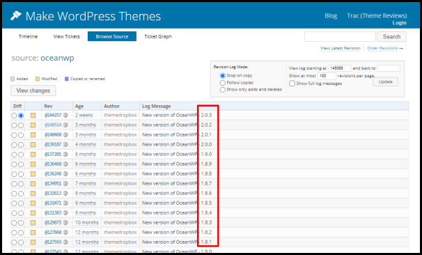Click the Modified square icon in 1.8.5 row
The width and height of the screenshot is (422, 255).
coord(33,203)
